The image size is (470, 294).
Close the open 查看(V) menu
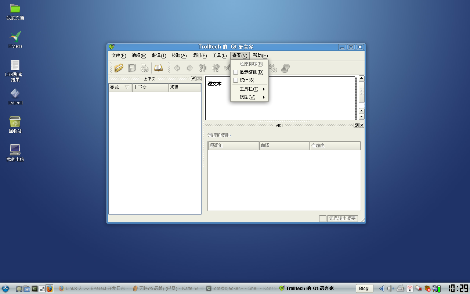pyautogui.click(x=240, y=55)
